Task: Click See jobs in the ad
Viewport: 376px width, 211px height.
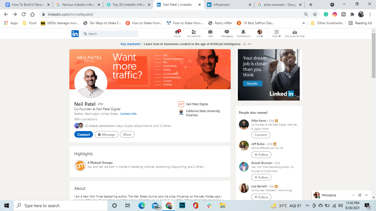Action: [252, 84]
